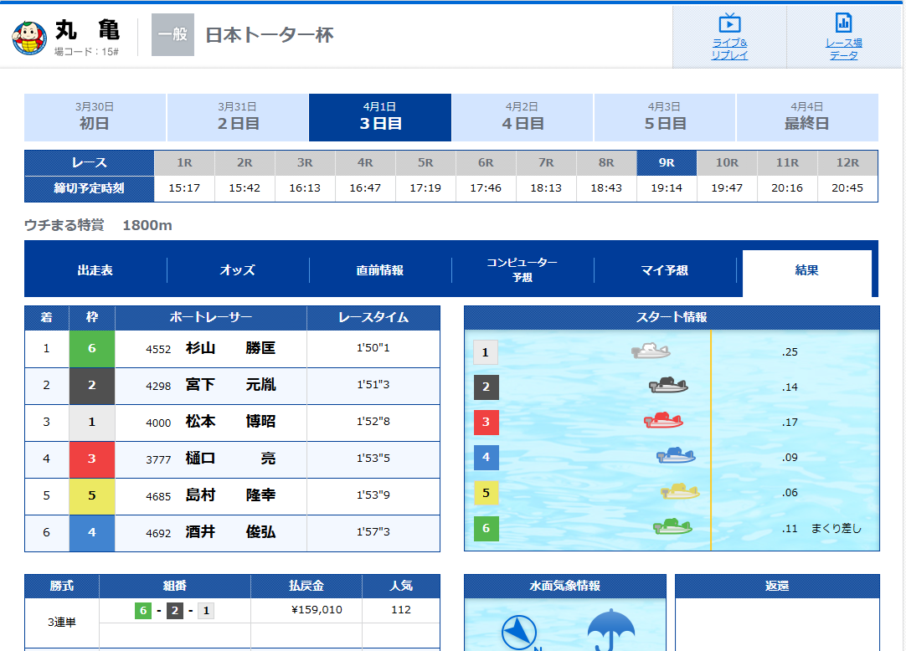Select the 3月31日 2日目 day tab
906x651 pixels.
238,117
